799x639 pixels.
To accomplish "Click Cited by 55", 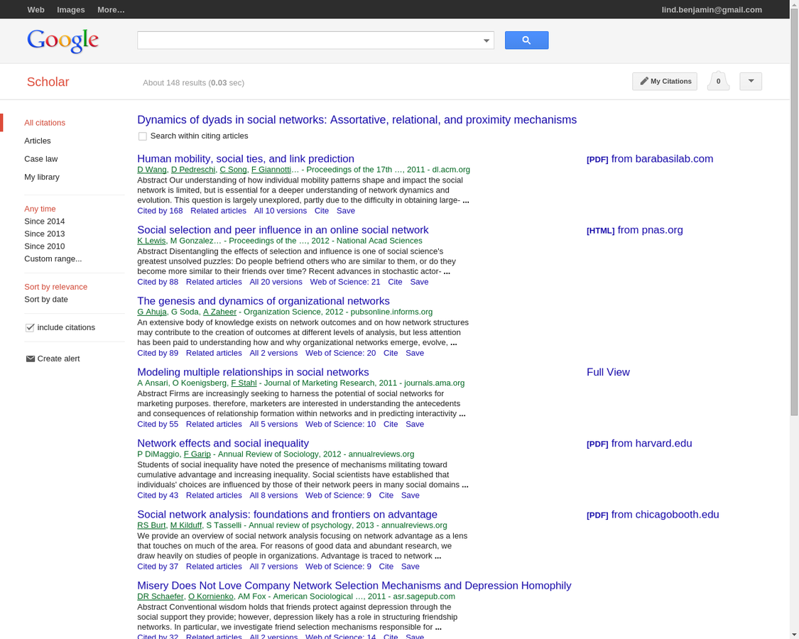I will pyautogui.click(x=158, y=425).
